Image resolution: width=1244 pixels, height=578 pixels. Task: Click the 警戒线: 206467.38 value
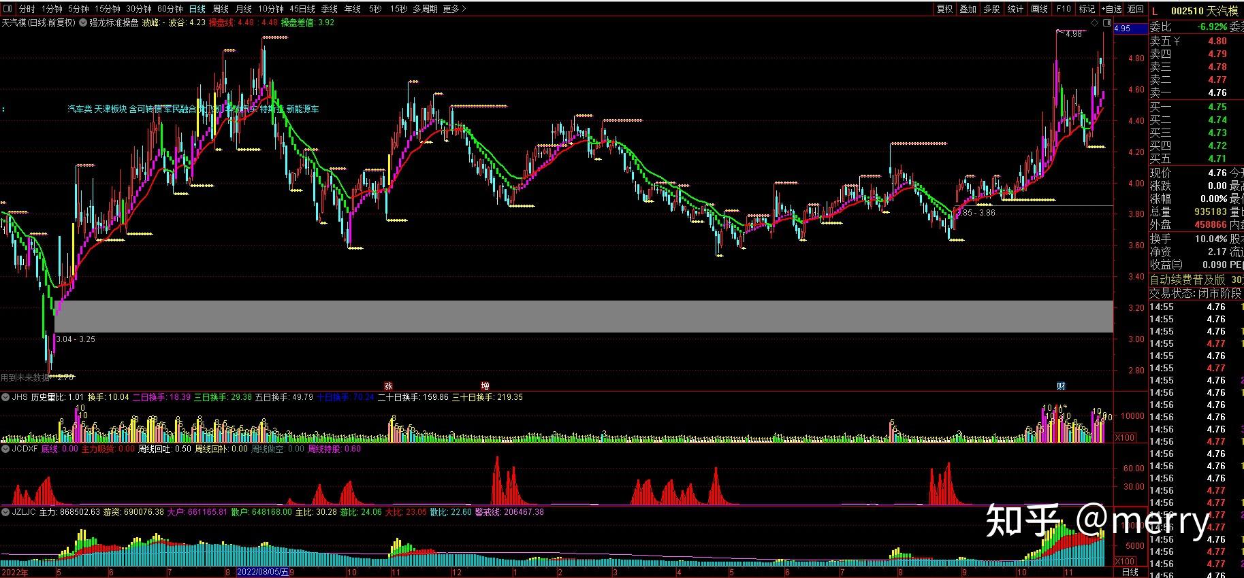(x=510, y=512)
